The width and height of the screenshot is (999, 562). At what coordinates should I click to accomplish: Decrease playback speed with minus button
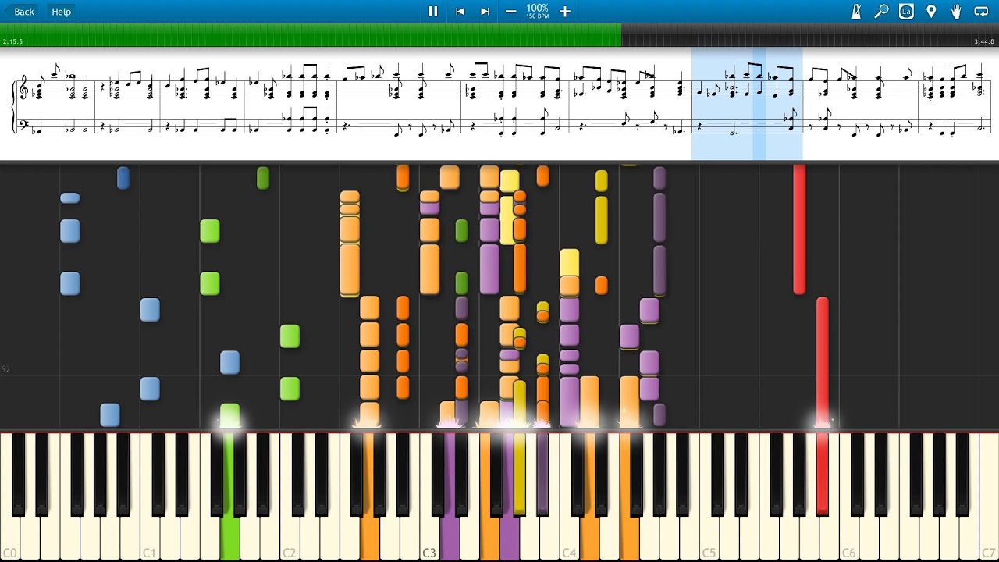(510, 12)
